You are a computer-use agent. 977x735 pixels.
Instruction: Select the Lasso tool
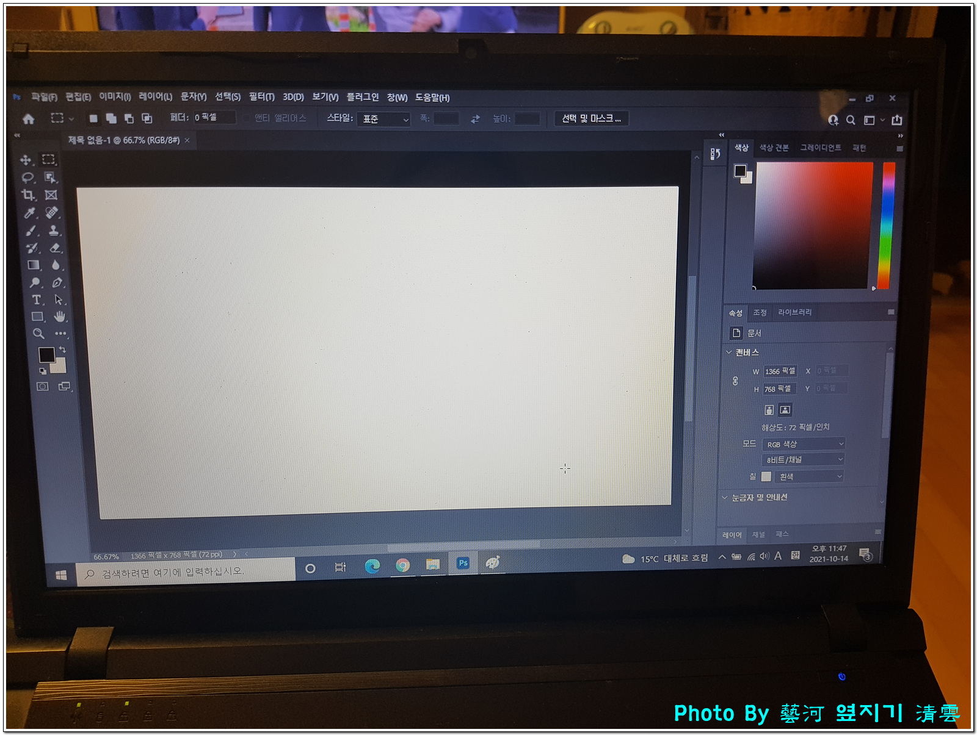(27, 177)
